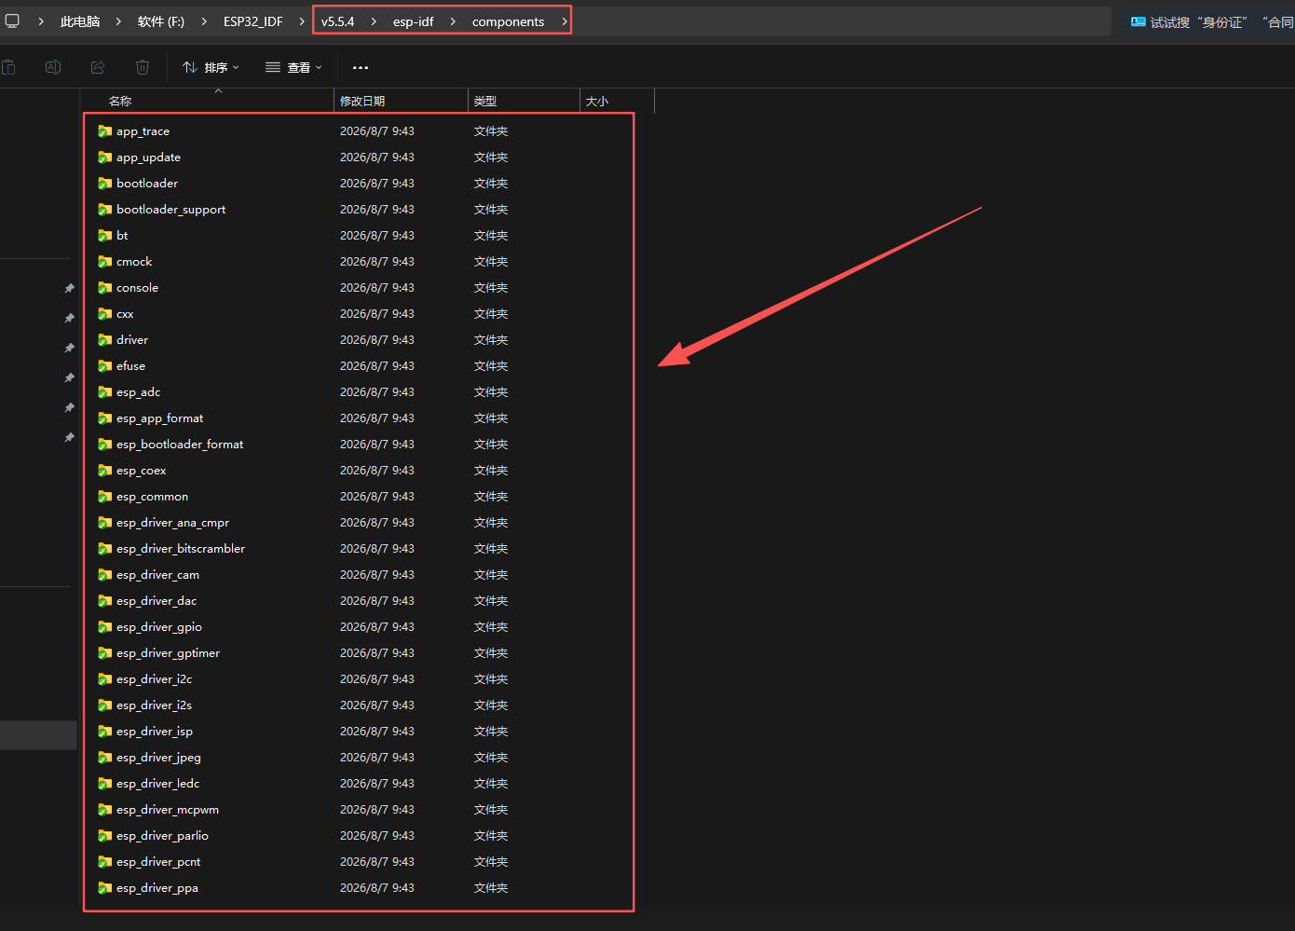Click the Delete trash icon in the toolbar
The height and width of the screenshot is (931, 1295).
click(143, 67)
